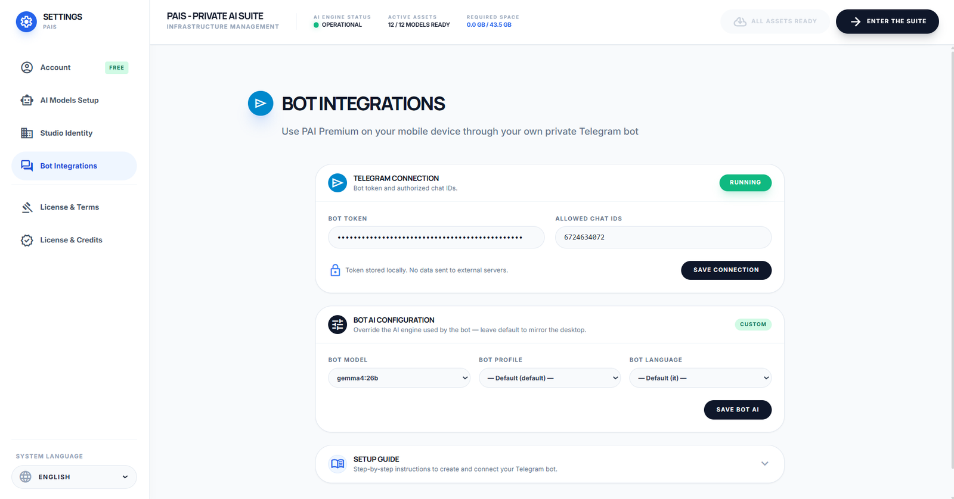This screenshot has height=499, width=954.
Task: Open License & Credits page
Action: (74, 240)
